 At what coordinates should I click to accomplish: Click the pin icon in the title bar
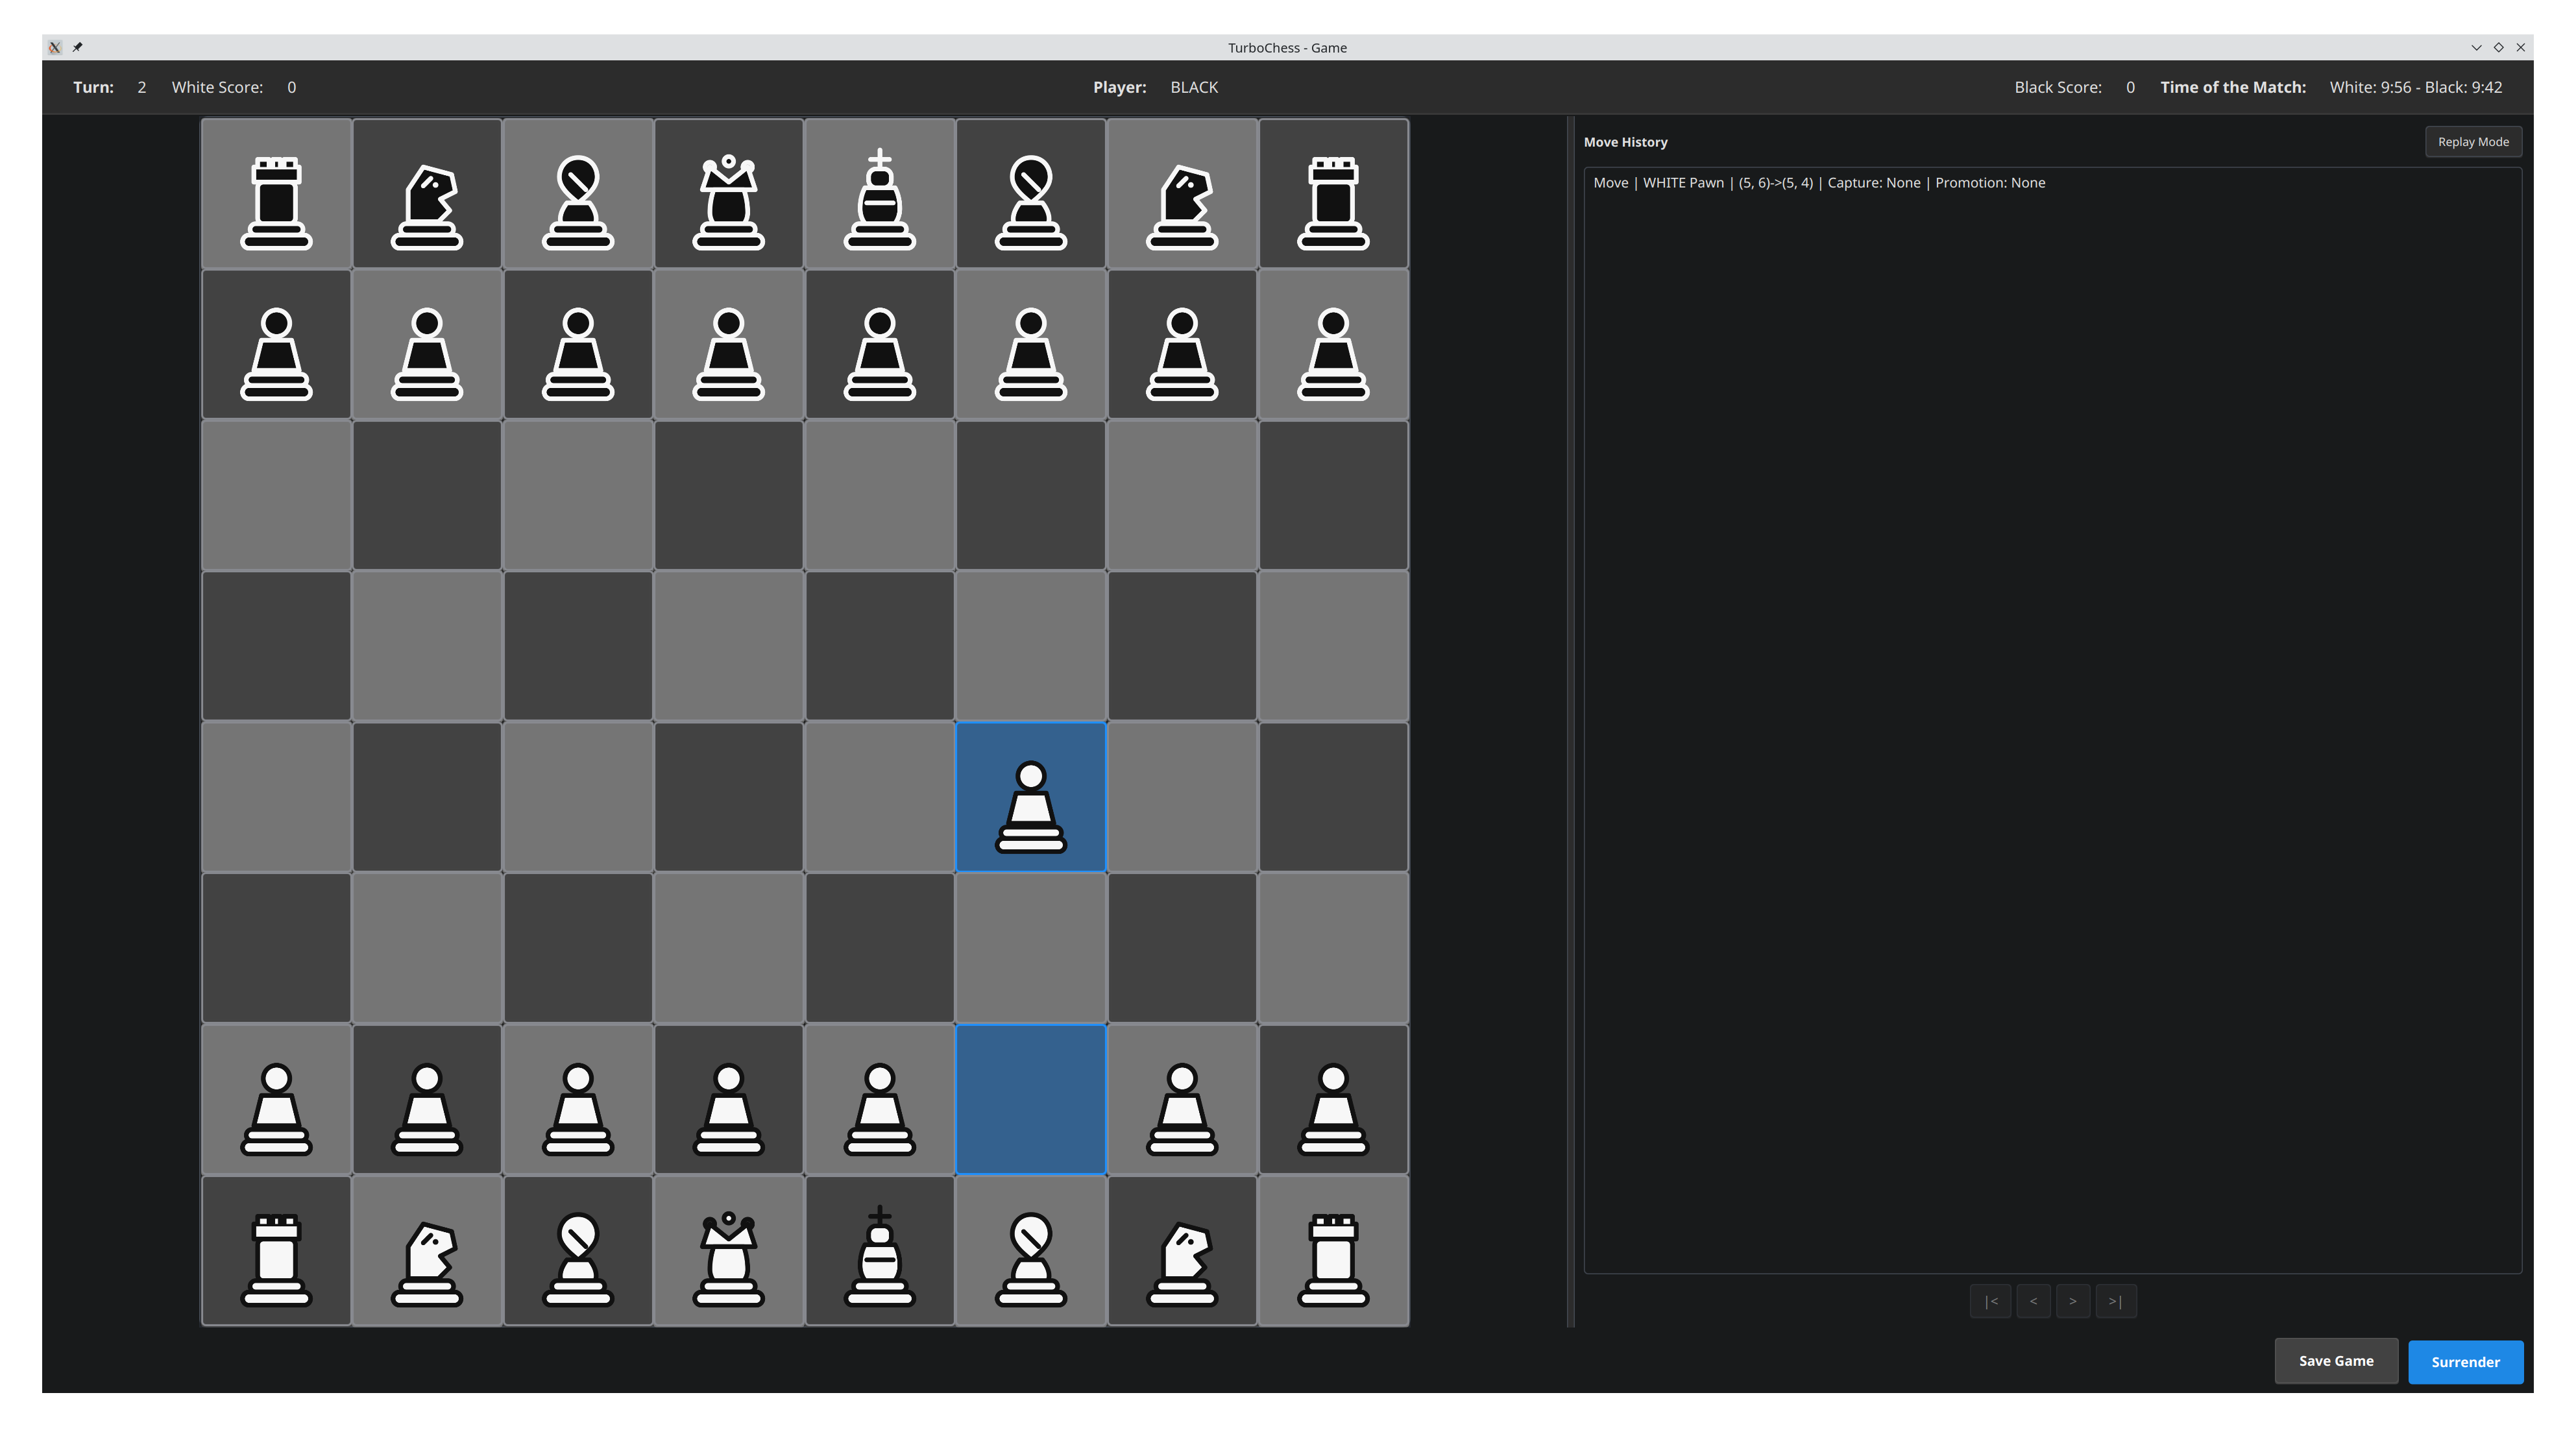coord(77,47)
